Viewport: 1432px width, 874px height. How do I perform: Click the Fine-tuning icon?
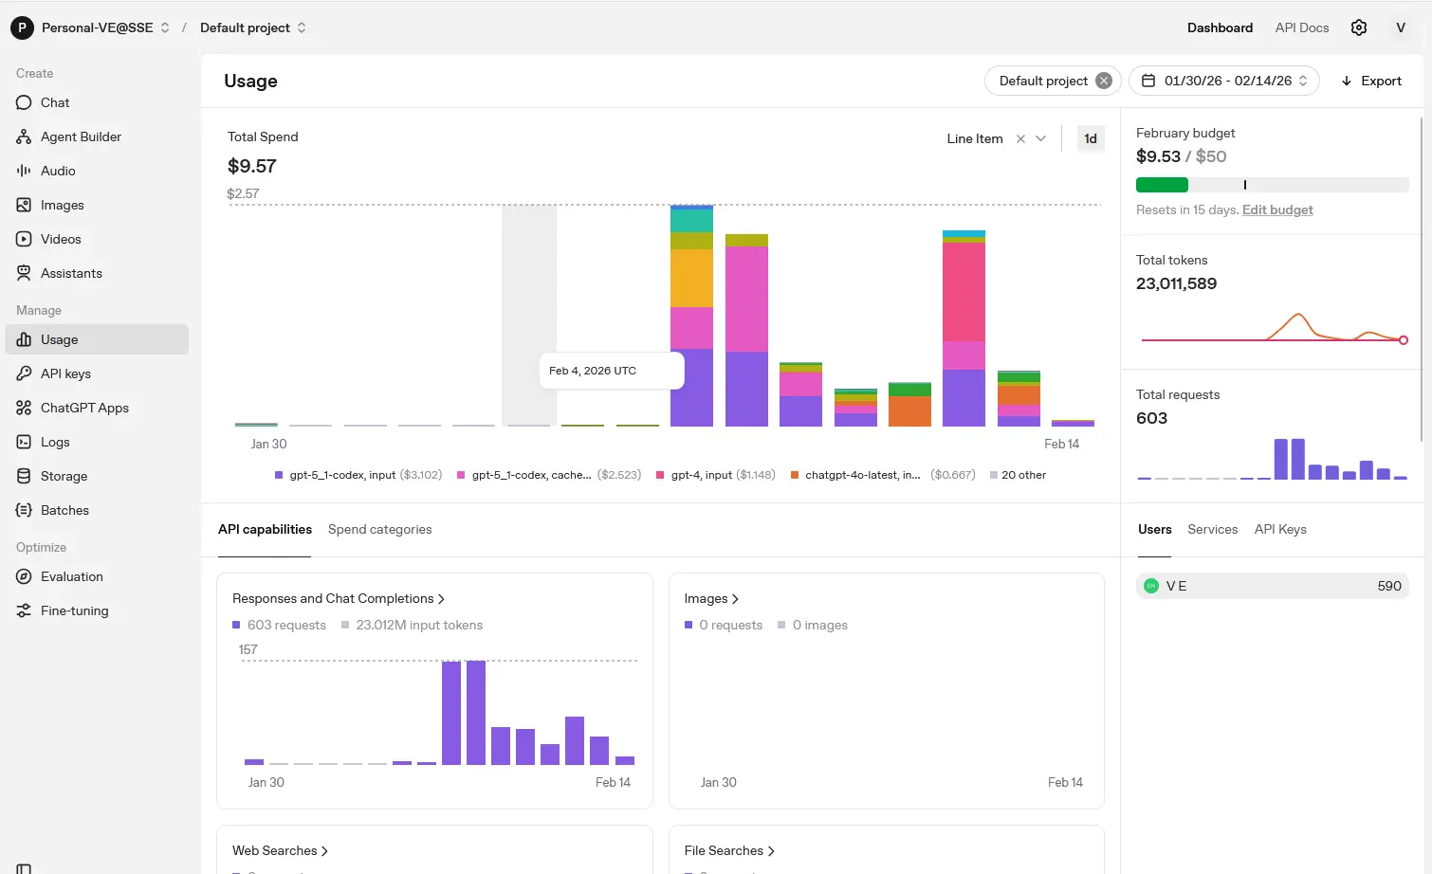tap(24, 610)
